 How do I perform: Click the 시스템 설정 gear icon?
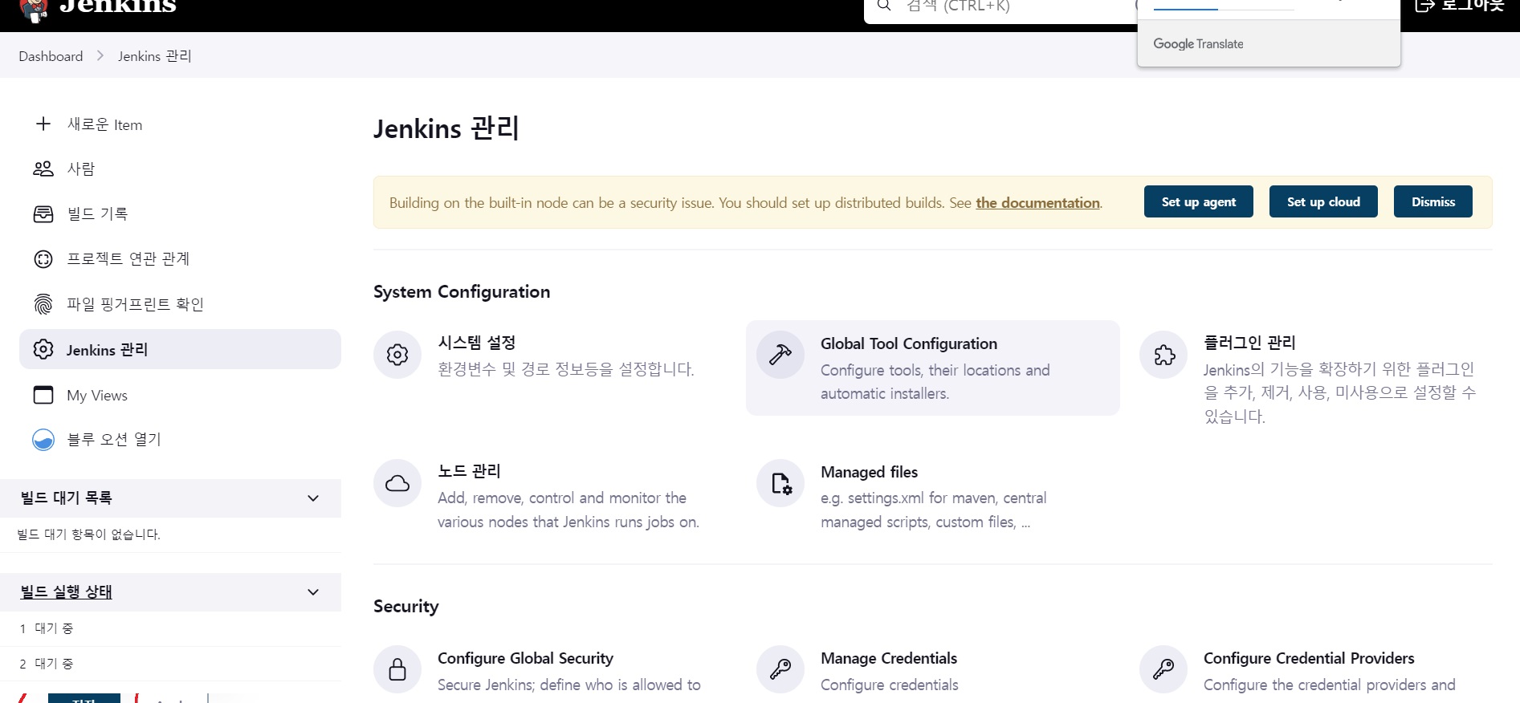click(397, 354)
